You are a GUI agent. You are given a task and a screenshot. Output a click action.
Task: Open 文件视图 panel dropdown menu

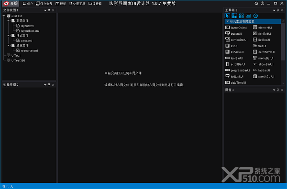[x=45, y=10]
